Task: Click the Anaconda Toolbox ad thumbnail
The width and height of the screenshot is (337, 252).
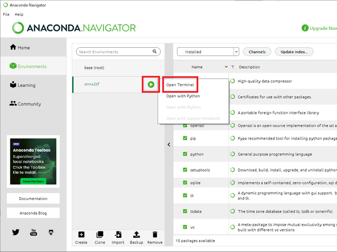Action: point(33,161)
